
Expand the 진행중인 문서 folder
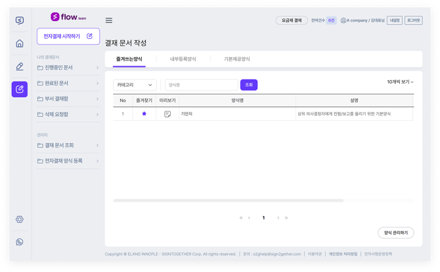[x=68, y=68]
